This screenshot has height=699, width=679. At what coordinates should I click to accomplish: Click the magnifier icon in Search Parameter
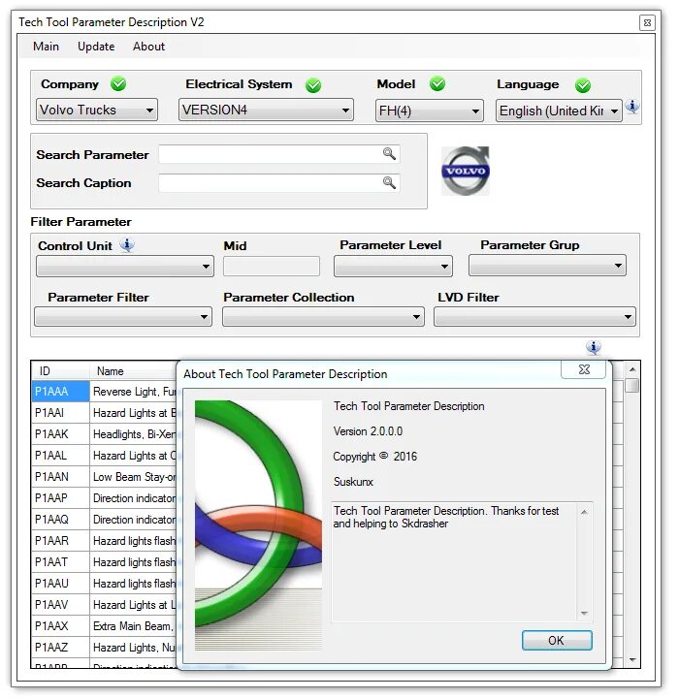(x=389, y=154)
